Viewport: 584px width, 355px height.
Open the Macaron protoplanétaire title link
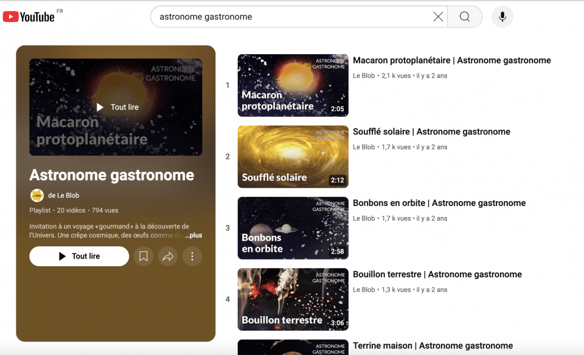point(452,60)
